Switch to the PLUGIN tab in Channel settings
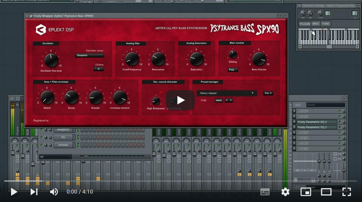Image resolution: width=362 pixels, height=202 pixels. (305, 24)
